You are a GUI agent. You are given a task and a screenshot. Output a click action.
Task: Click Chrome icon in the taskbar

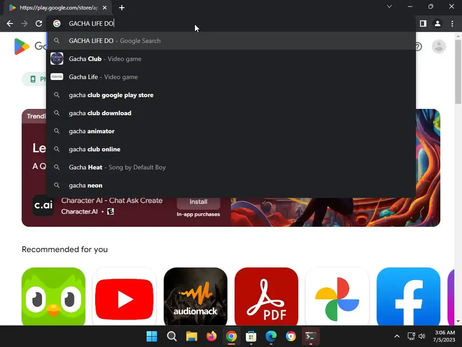(x=231, y=336)
